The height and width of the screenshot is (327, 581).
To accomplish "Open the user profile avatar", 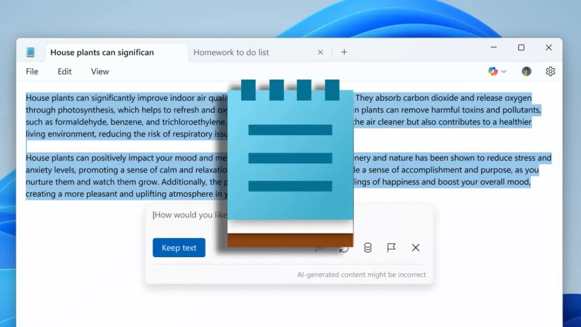I will (x=526, y=72).
